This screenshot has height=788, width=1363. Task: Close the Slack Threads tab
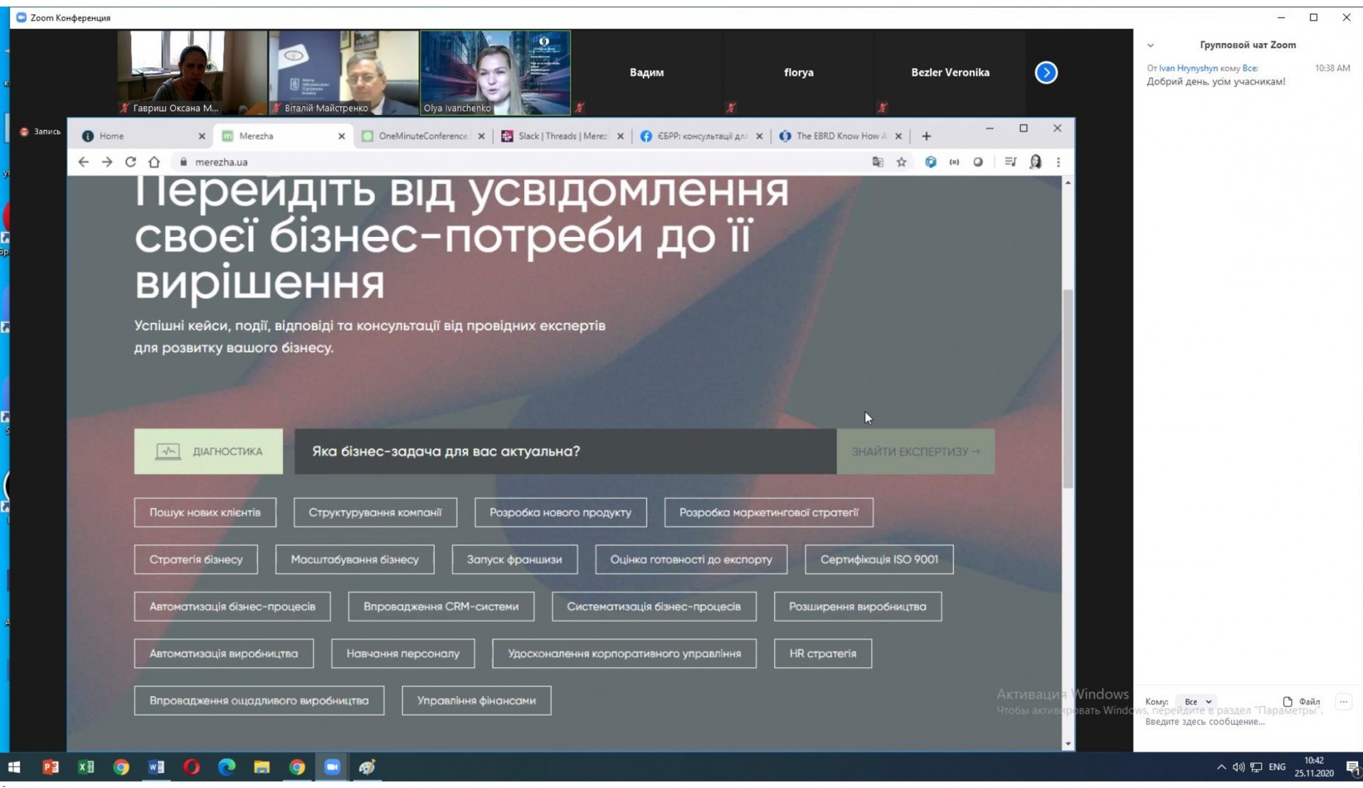[x=620, y=136]
